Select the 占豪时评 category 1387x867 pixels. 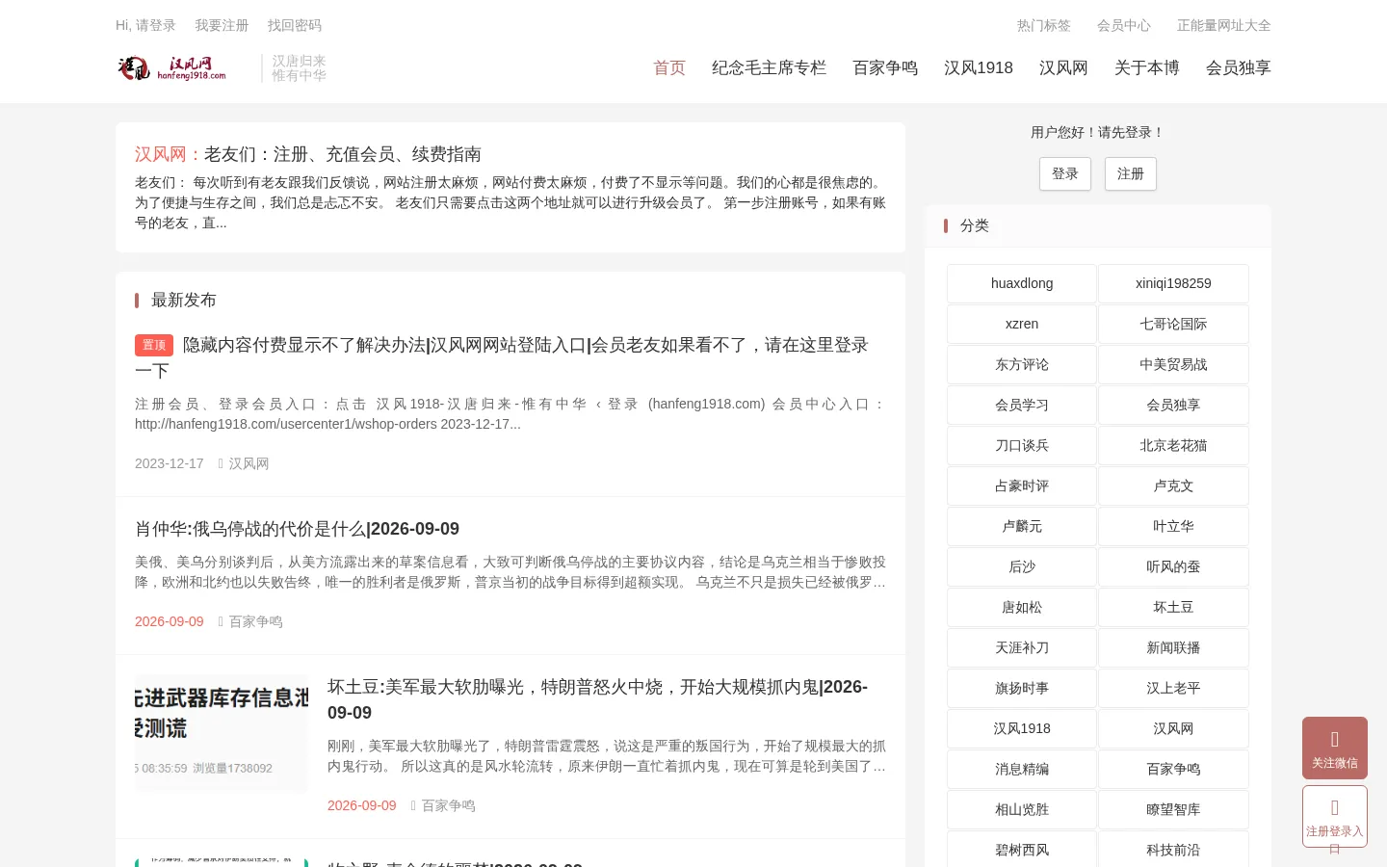[x=1022, y=486]
